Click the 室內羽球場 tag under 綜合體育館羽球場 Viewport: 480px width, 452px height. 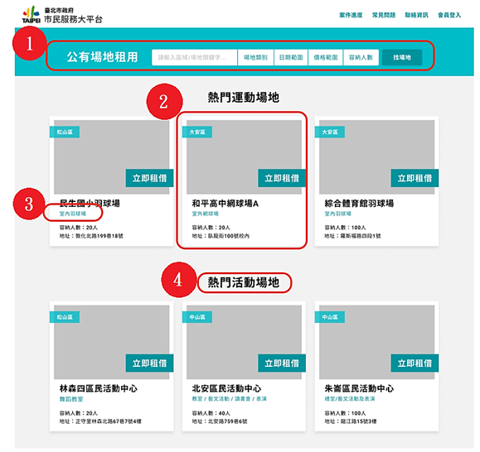(x=338, y=214)
